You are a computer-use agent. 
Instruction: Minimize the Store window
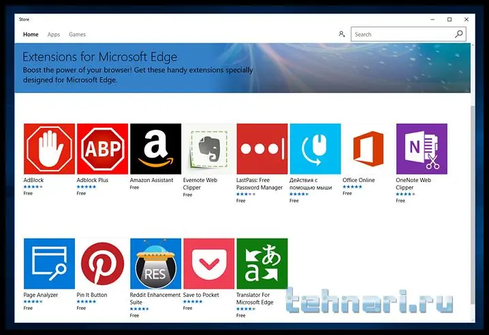(432, 19)
